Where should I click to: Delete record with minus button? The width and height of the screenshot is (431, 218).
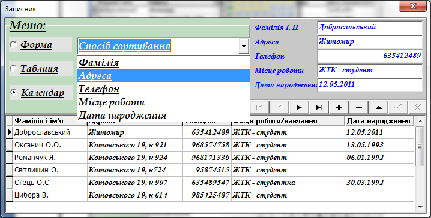click(358, 107)
